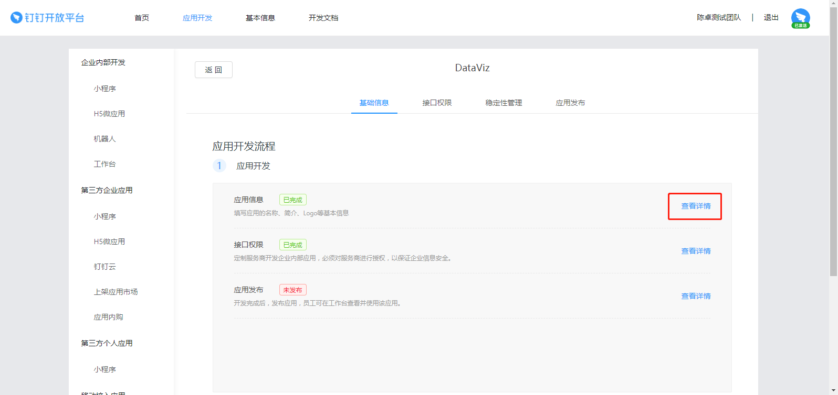Click the 企业内部开发 sidebar heading
838x395 pixels.
point(103,62)
